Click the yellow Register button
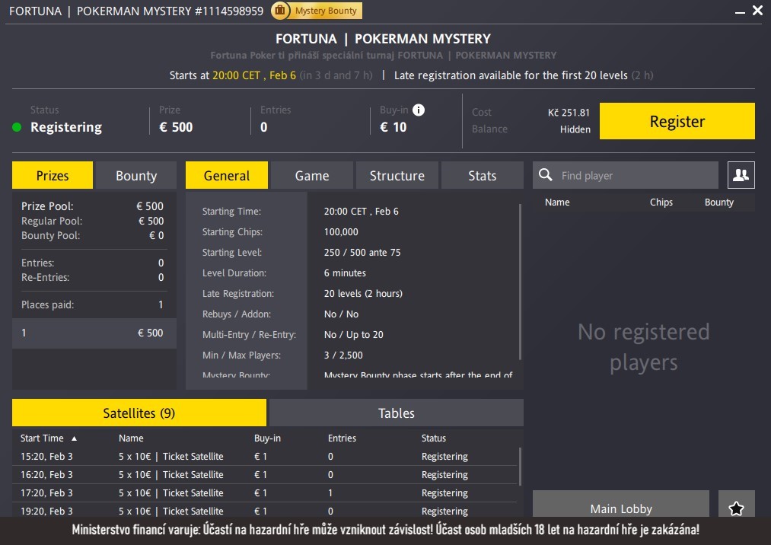The height and width of the screenshot is (545, 771). click(x=677, y=121)
